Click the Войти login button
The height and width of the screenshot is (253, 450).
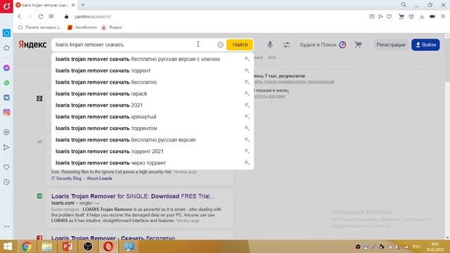425,45
